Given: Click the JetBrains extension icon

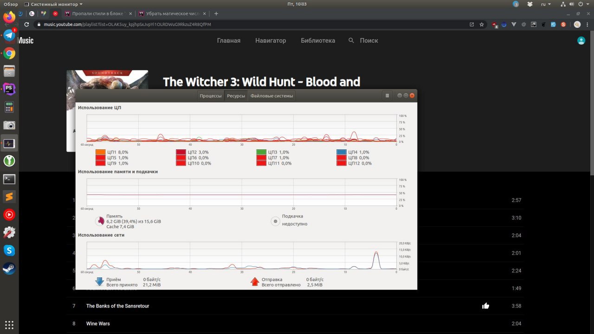Looking at the screenshot, I should pos(534,24).
